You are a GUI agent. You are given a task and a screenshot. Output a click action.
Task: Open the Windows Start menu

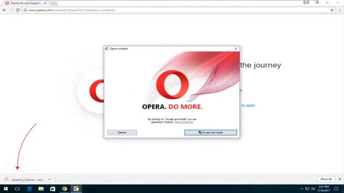[6, 189]
